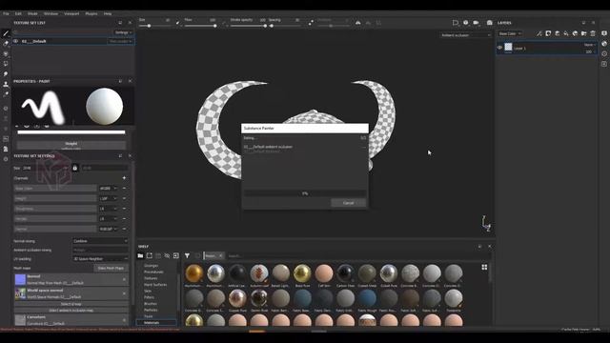Toggle the Size lock icon in Texture Set Settings
The width and height of the screenshot is (610, 343).
click(75, 168)
